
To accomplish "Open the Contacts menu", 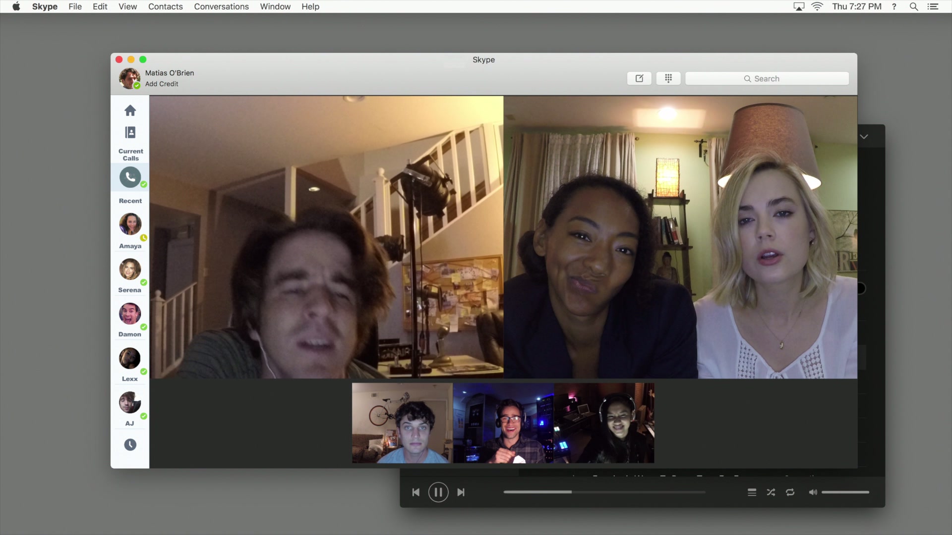I will (x=165, y=6).
